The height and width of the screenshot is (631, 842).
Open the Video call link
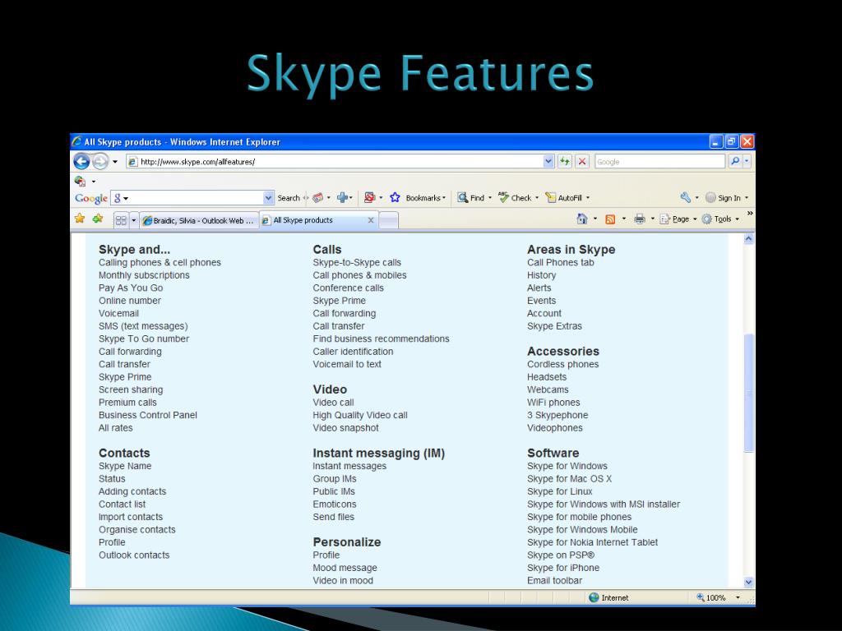click(x=333, y=403)
